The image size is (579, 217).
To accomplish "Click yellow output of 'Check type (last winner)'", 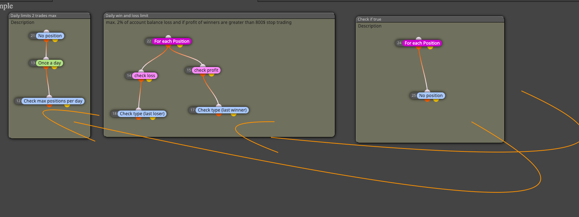I will 234,114.
